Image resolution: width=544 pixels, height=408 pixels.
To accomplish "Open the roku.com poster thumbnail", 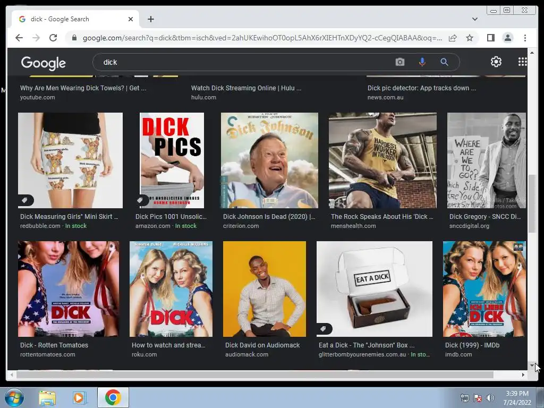I will pos(171,289).
